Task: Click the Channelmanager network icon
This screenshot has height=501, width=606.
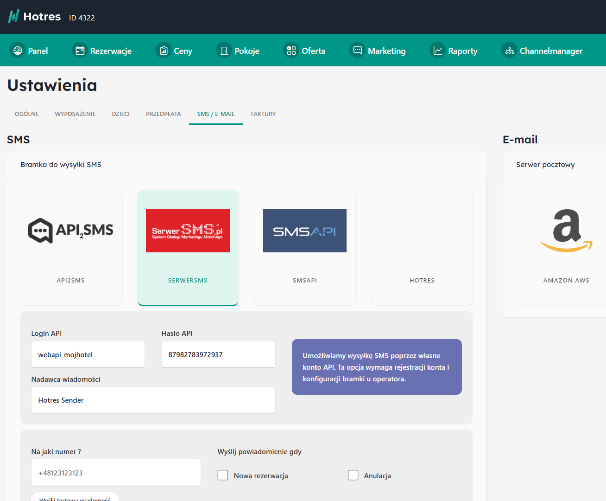Action: point(510,51)
